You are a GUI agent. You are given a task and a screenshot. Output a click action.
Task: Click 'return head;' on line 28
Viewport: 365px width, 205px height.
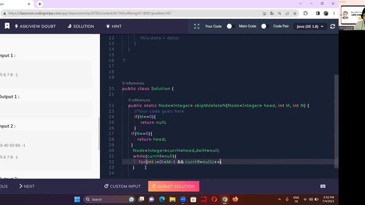pyautogui.click(x=151, y=139)
